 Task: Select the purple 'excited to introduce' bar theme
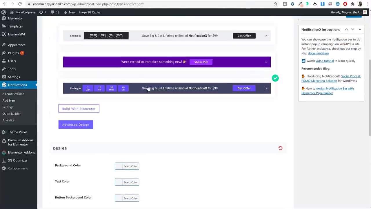pyautogui.click(x=167, y=62)
